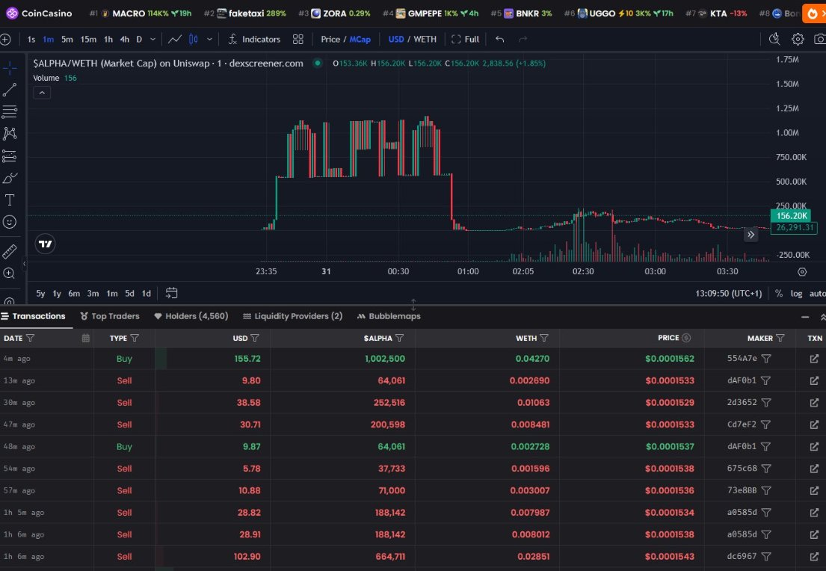Select the brush drawing tool
Image resolution: width=826 pixels, height=571 pixels.
pyautogui.click(x=10, y=178)
